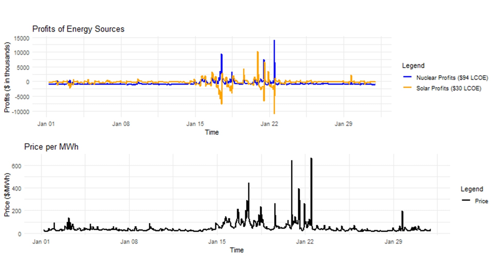This screenshot has width=495, height=278.
Task: Click the Profits of Energy Sources title
Action: point(78,29)
